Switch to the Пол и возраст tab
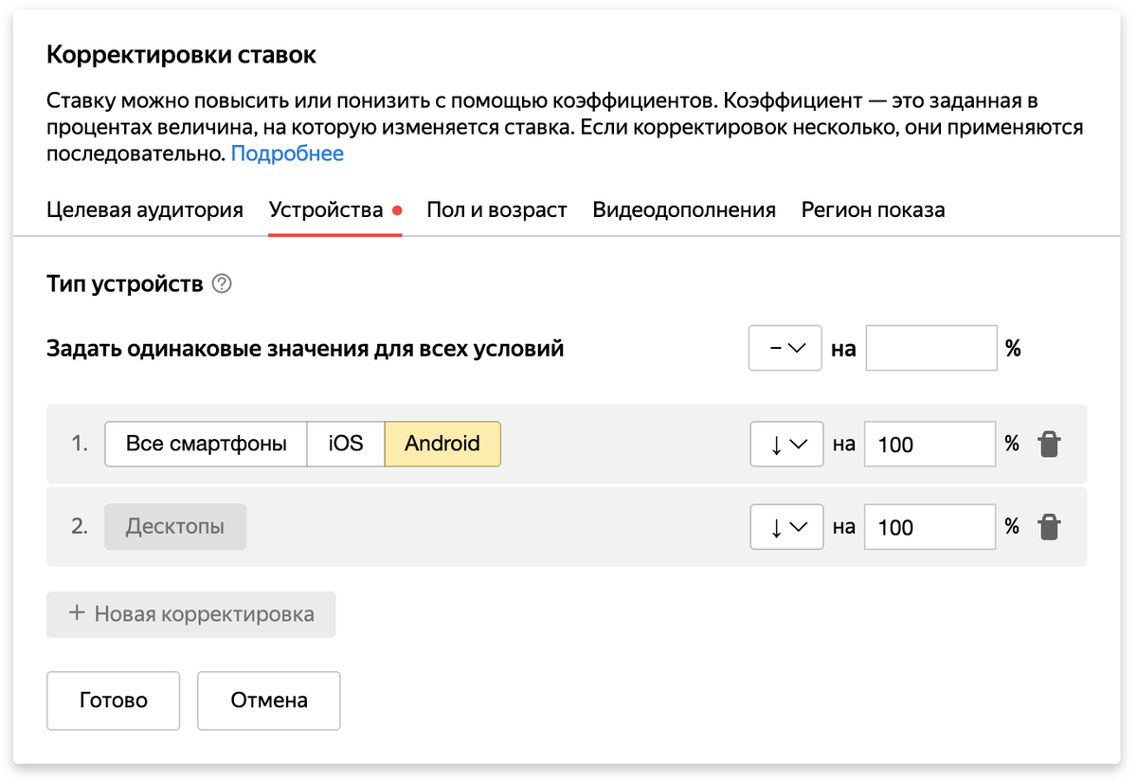1137x782 pixels. click(496, 209)
